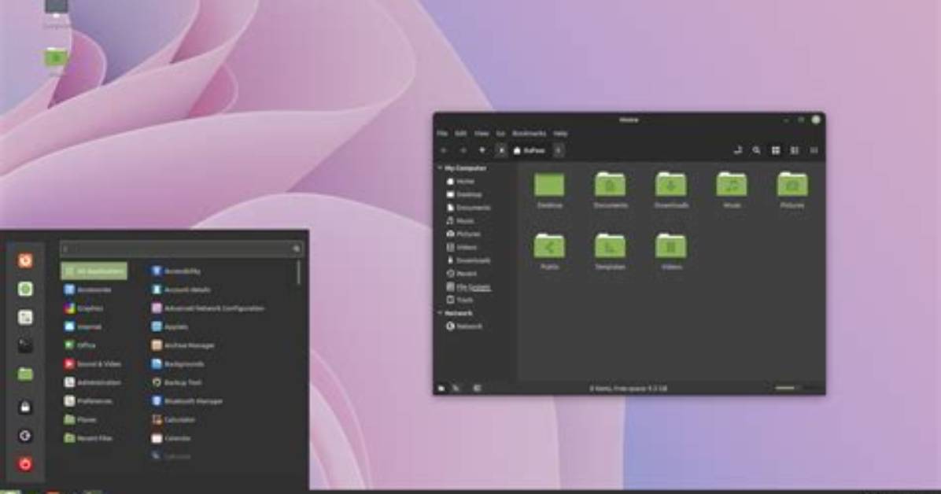941x494 pixels.
Task: Click the Lock Screen icon in menu
Action: tap(25, 407)
